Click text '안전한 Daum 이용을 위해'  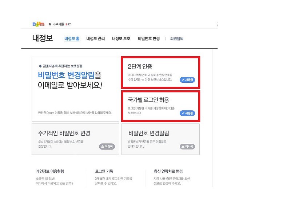(53, 113)
